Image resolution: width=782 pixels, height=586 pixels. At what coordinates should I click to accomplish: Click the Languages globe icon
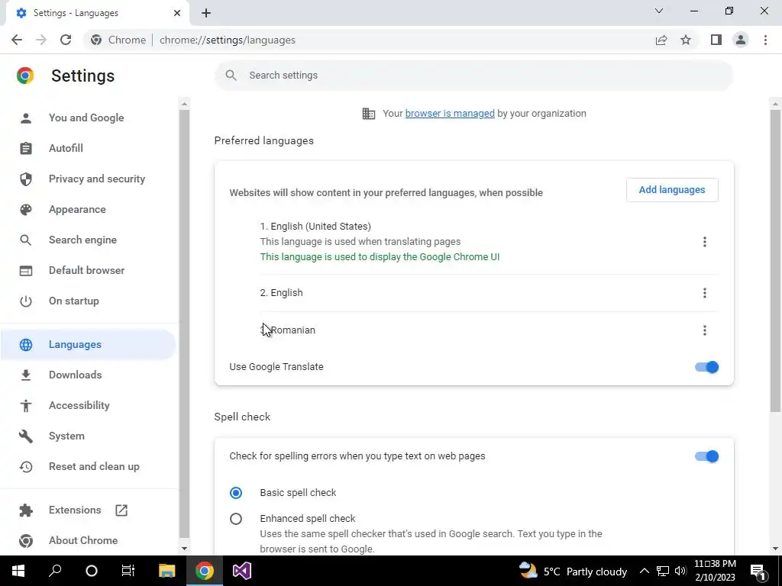coord(25,344)
